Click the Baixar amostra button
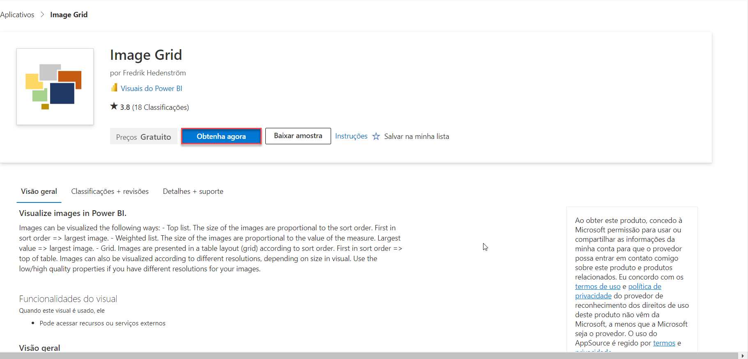Screen dimensions: 748x359 click(x=298, y=136)
